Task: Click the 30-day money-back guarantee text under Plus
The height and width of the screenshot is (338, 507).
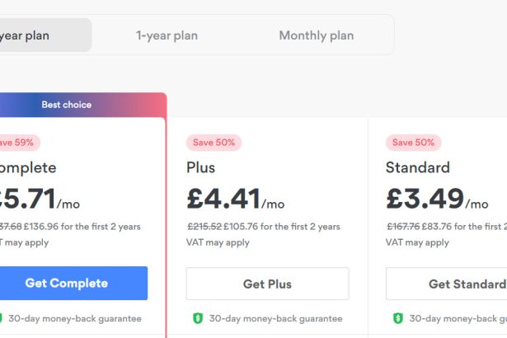Action: point(275,318)
